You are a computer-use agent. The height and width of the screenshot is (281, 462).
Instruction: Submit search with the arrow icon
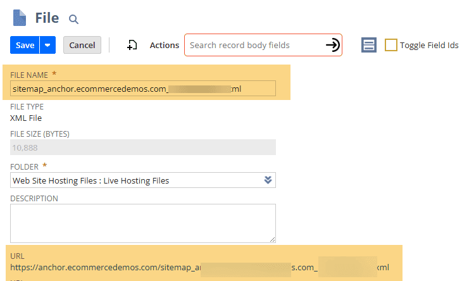pyautogui.click(x=333, y=45)
